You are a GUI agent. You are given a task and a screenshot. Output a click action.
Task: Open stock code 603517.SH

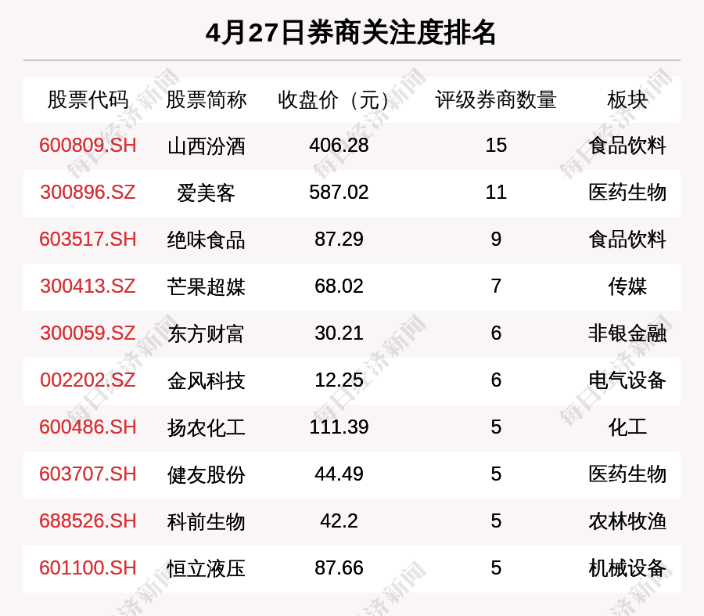[x=88, y=239]
